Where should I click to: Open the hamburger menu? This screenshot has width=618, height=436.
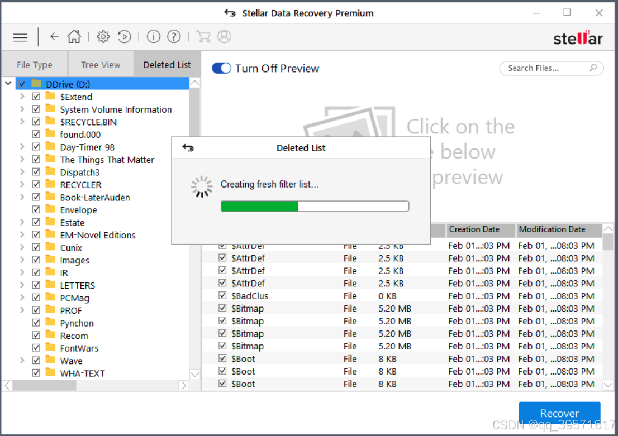tap(21, 37)
